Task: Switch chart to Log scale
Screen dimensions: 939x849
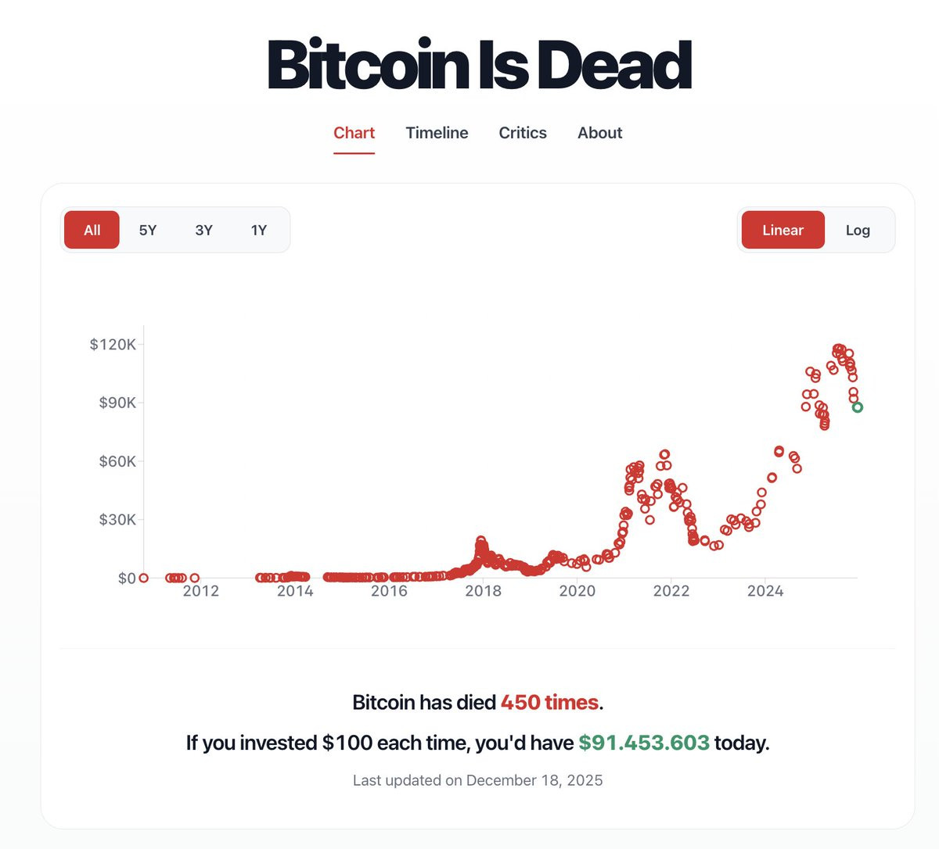Action: pos(858,230)
